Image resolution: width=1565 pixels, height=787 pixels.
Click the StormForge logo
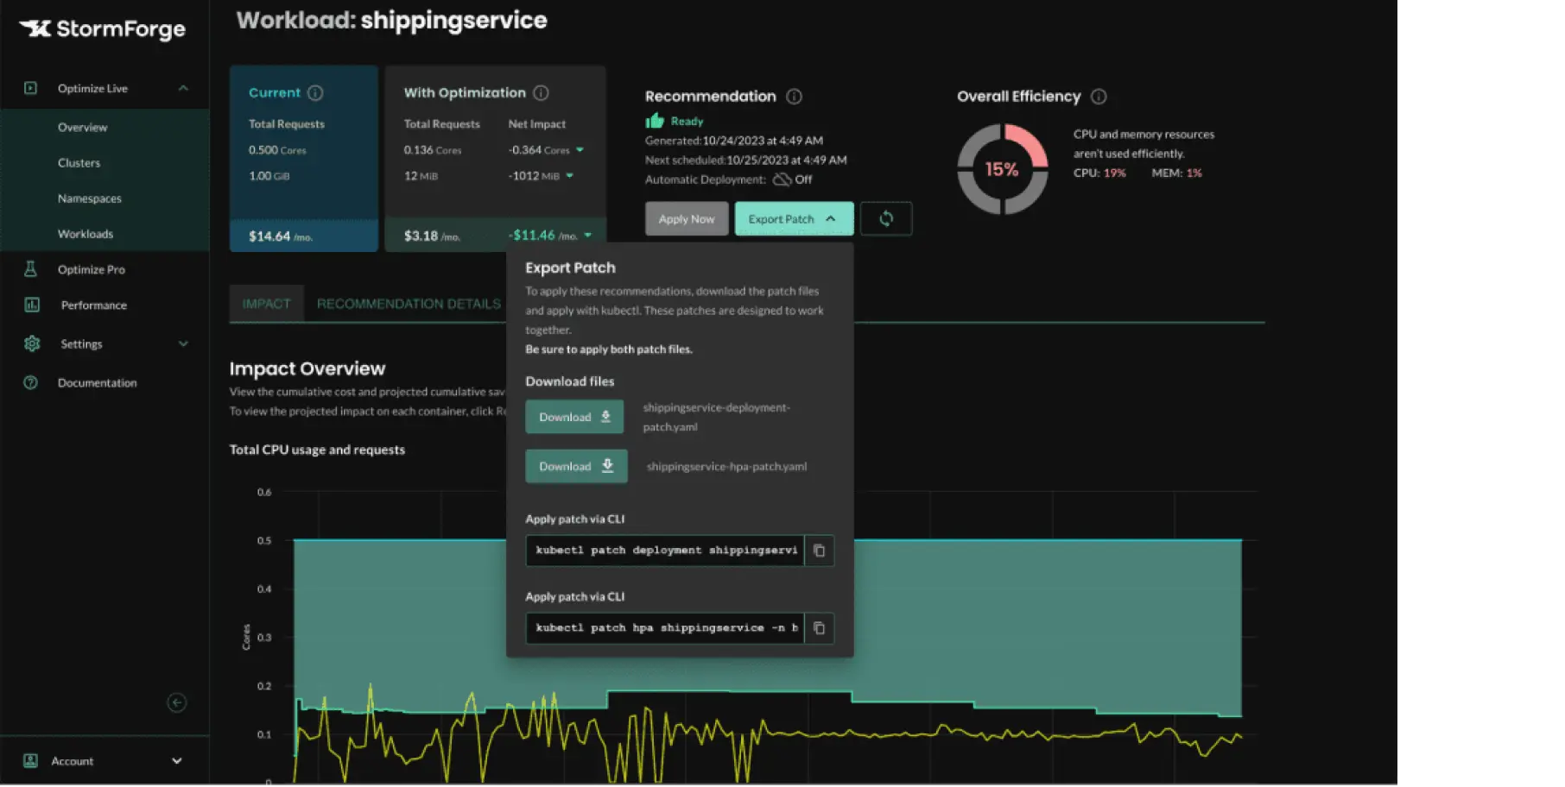tap(104, 29)
